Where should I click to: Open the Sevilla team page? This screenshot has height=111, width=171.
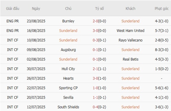click(x=68, y=97)
